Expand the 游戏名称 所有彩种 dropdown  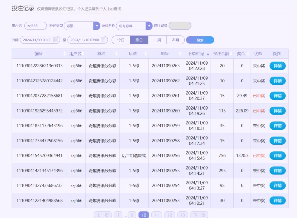[149, 26]
